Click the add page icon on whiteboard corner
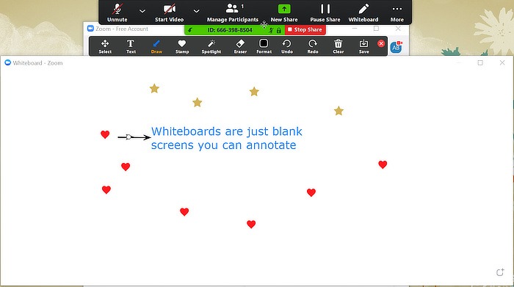This screenshot has width=514, height=287. tap(500, 272)
